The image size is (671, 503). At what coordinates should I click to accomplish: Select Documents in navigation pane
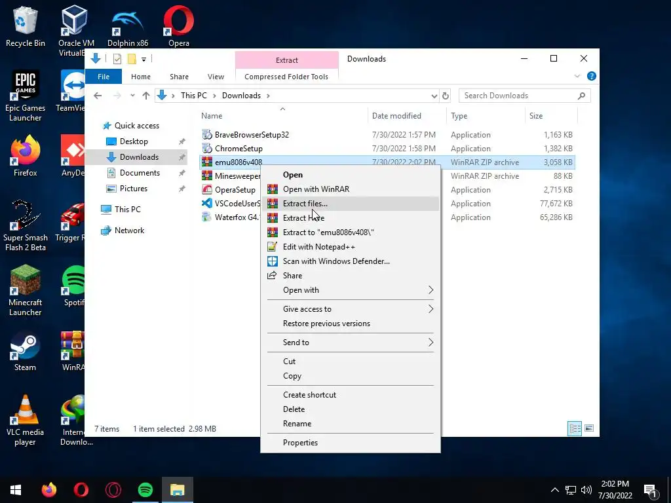[140, 173]
